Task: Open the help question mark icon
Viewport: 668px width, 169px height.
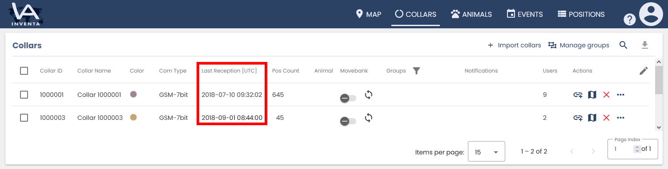Action: point(629,19)
